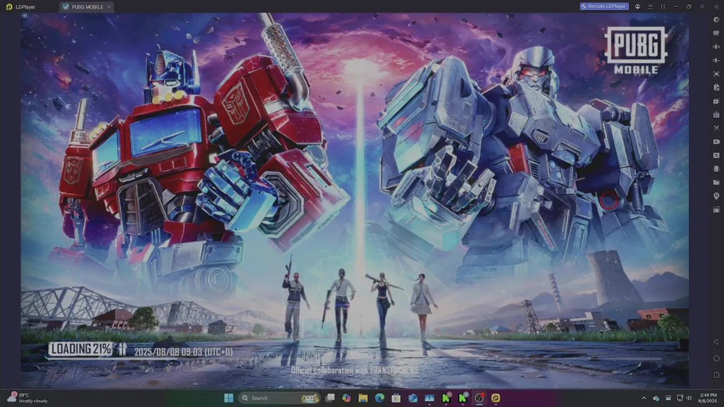Screen dimensions: 724x407
Task: Click the OBS Studio taskbar icon
Action: [x=479, y=398]
